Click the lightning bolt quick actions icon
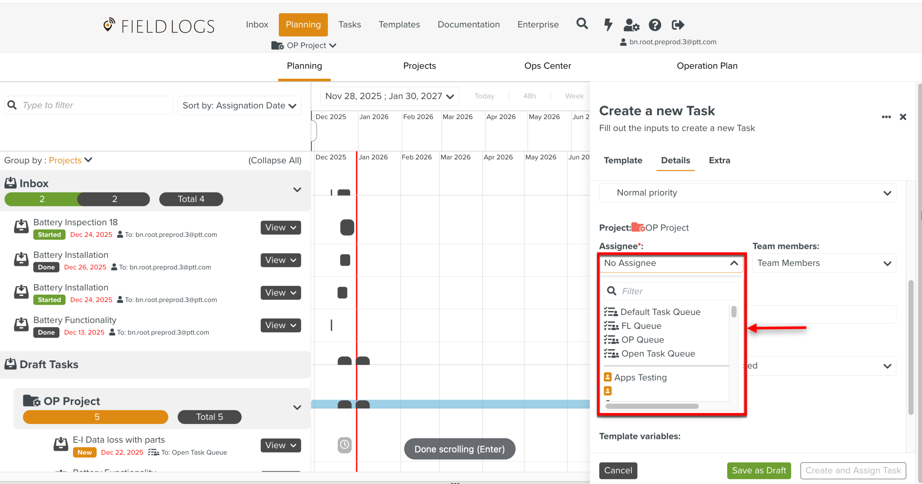922x484 pixels. [x=608, y=25]
